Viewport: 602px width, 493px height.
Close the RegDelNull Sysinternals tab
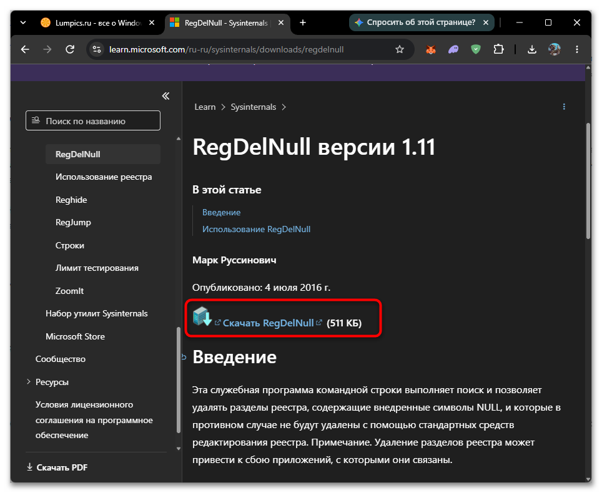point(281,22)
